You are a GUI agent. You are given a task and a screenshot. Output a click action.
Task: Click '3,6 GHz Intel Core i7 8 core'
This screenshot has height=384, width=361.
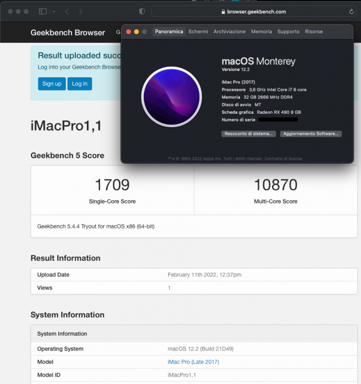coord(278,90)
